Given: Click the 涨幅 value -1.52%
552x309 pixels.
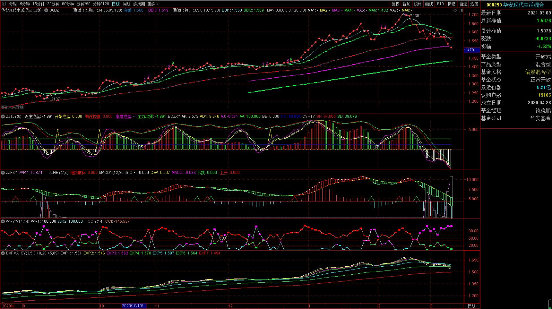Looking at the screenshot, I should click(x=544, y=46).
